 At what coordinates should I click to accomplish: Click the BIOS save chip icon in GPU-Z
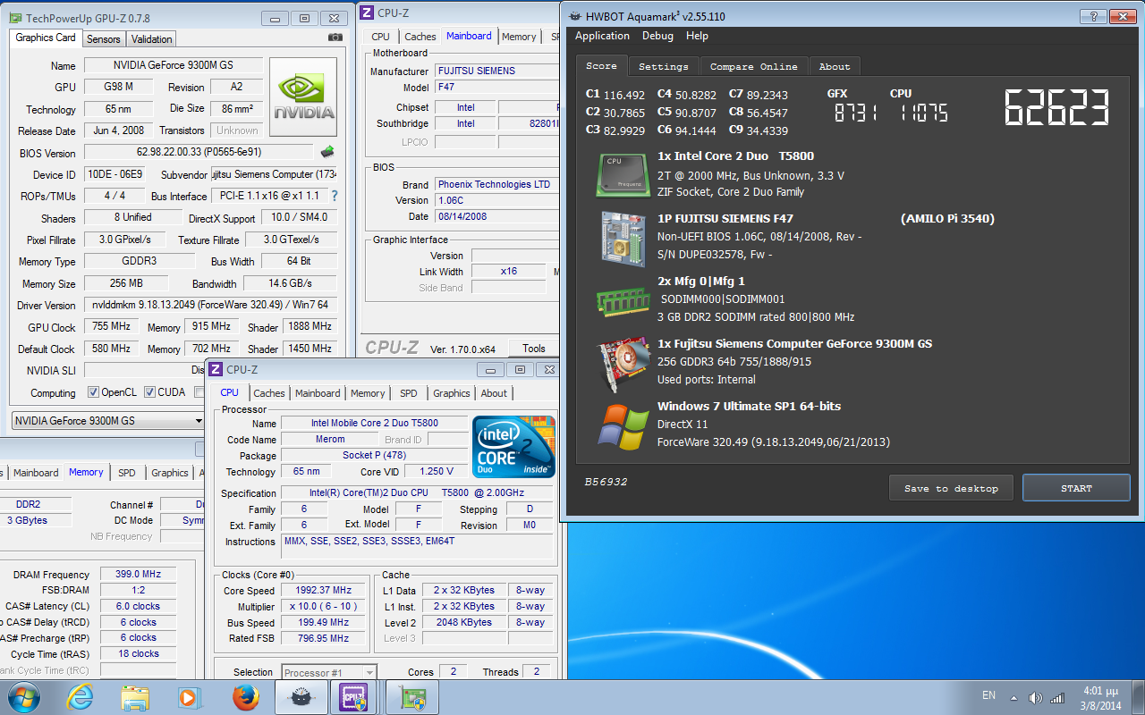click(x=327, y=152)
